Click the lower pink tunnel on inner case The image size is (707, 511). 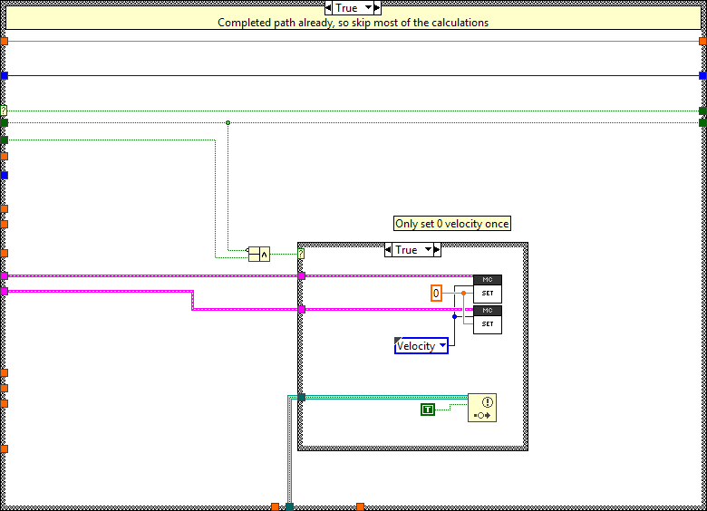302,309
